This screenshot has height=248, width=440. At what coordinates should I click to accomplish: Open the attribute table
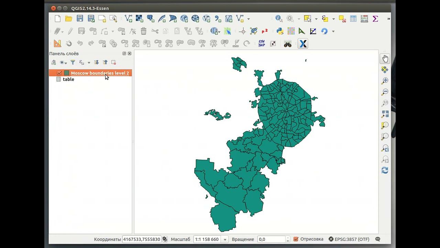(x=353, y=19)
